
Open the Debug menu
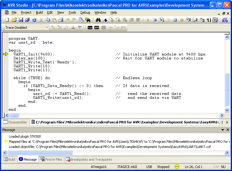(x=85, y=12)
